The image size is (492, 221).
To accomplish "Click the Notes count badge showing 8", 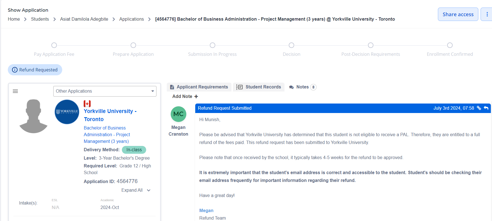I will tap(313, 87).
